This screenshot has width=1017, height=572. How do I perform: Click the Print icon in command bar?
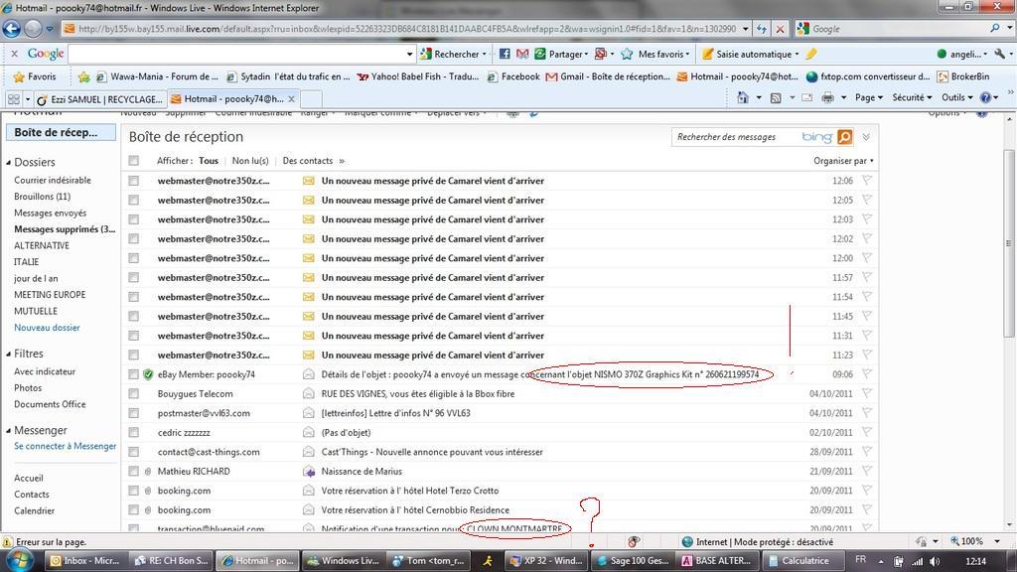[827, 97]
